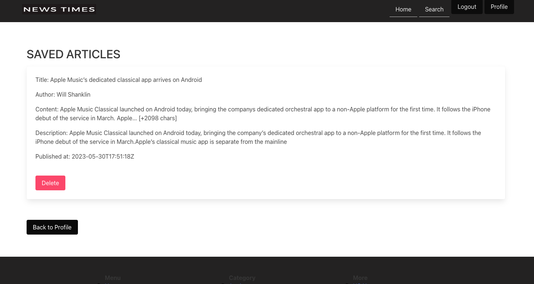This screenshot has width=534, height=284.
Task: Click the footer Menu heading
Action: tap(113, 278)
